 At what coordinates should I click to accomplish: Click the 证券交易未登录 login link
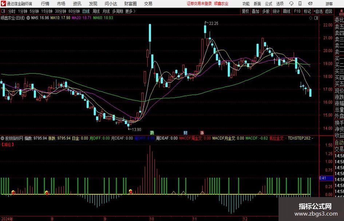pyautogui.click(x=199, y=4)
